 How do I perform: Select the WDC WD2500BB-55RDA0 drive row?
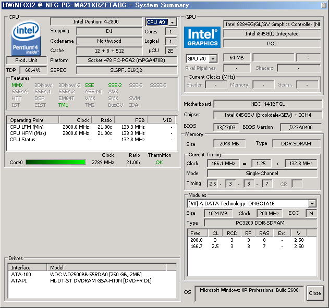tap(92, 275)
